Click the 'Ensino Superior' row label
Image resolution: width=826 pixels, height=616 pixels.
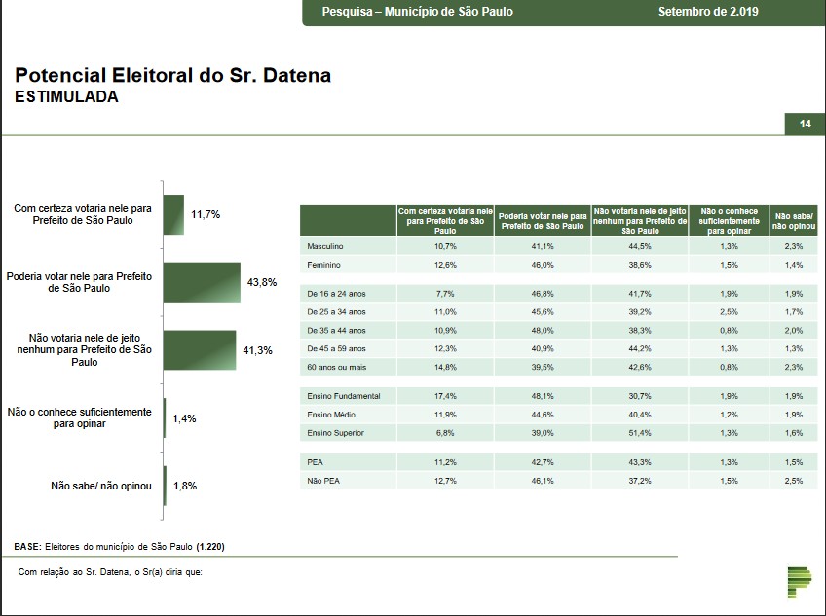tap(336, 432)
